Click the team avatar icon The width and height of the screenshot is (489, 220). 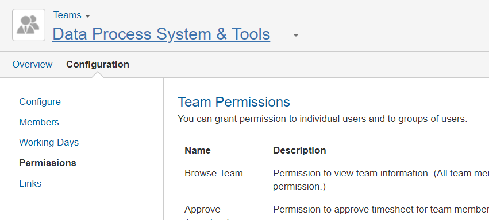click(29, 25)
